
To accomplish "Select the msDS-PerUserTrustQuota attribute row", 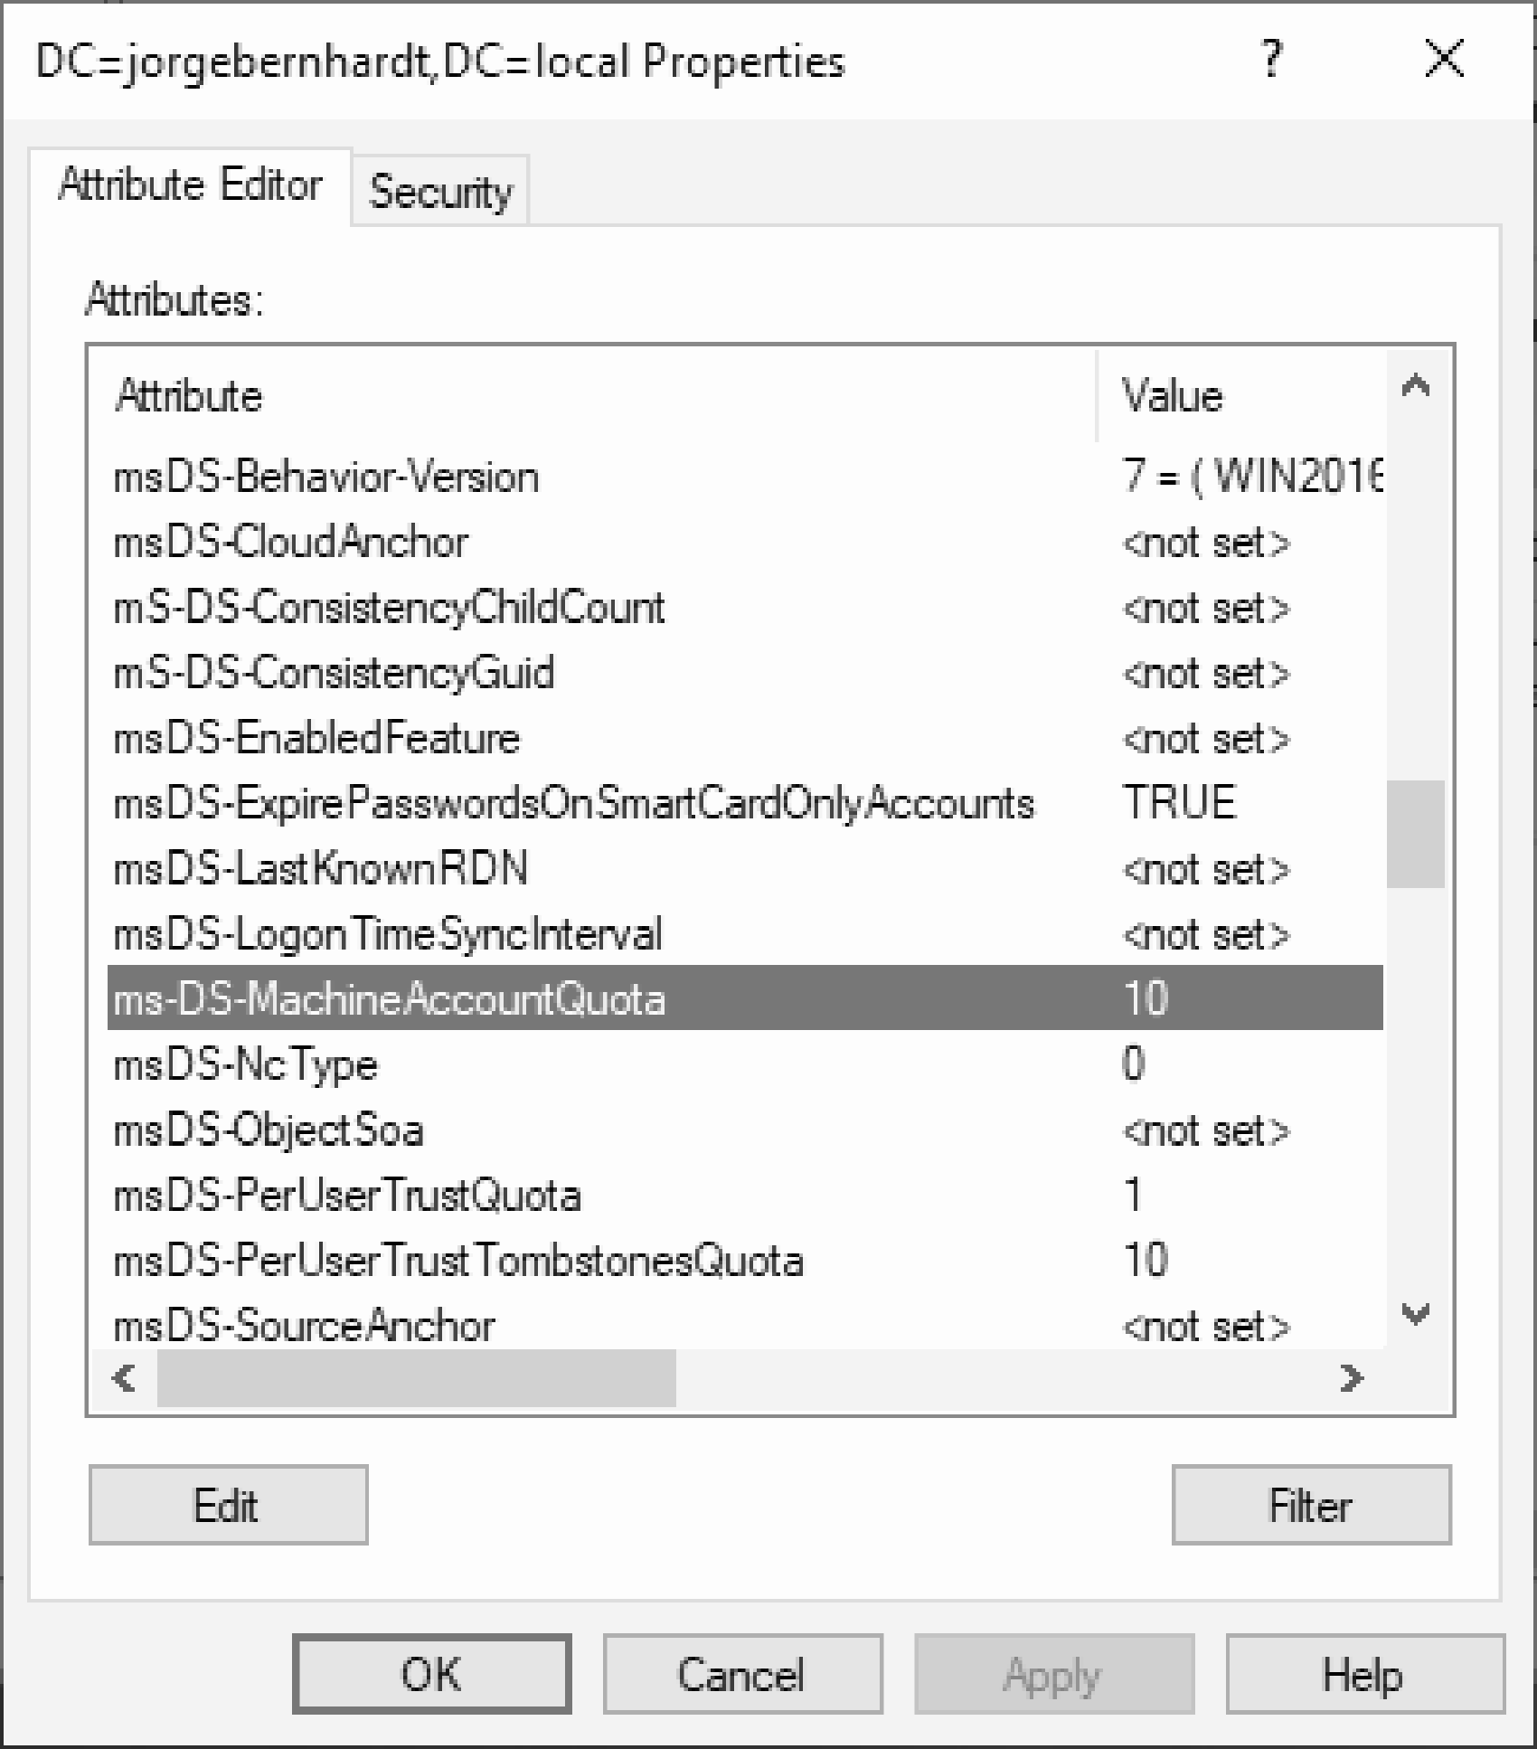I will [x=348, y=1196].
